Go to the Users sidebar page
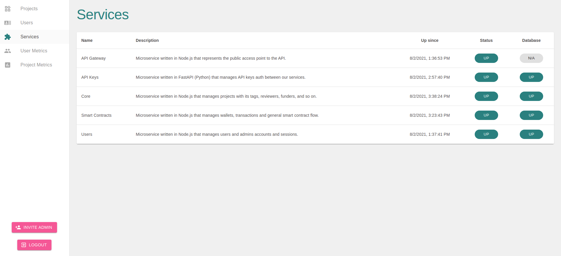 (35, 23)
